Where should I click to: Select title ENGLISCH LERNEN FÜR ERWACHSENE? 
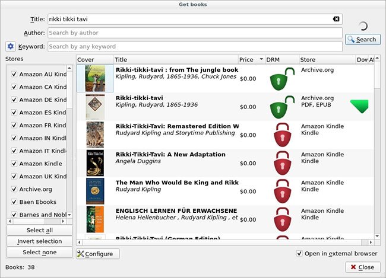pyautogui.click(x=176, y=211)
